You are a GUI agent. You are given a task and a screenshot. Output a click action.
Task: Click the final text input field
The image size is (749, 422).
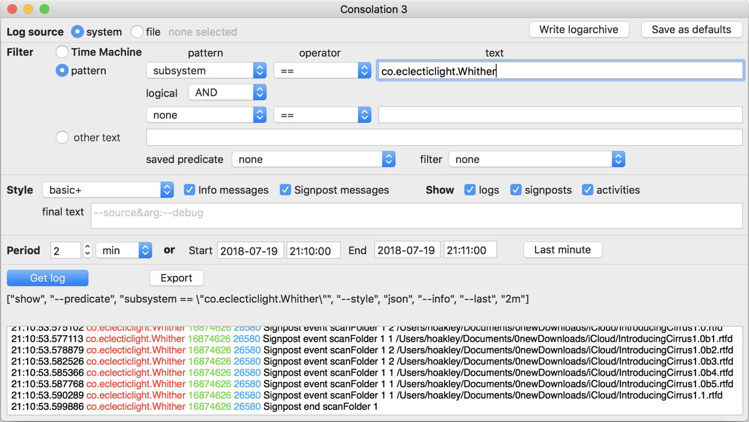(416, 216)
